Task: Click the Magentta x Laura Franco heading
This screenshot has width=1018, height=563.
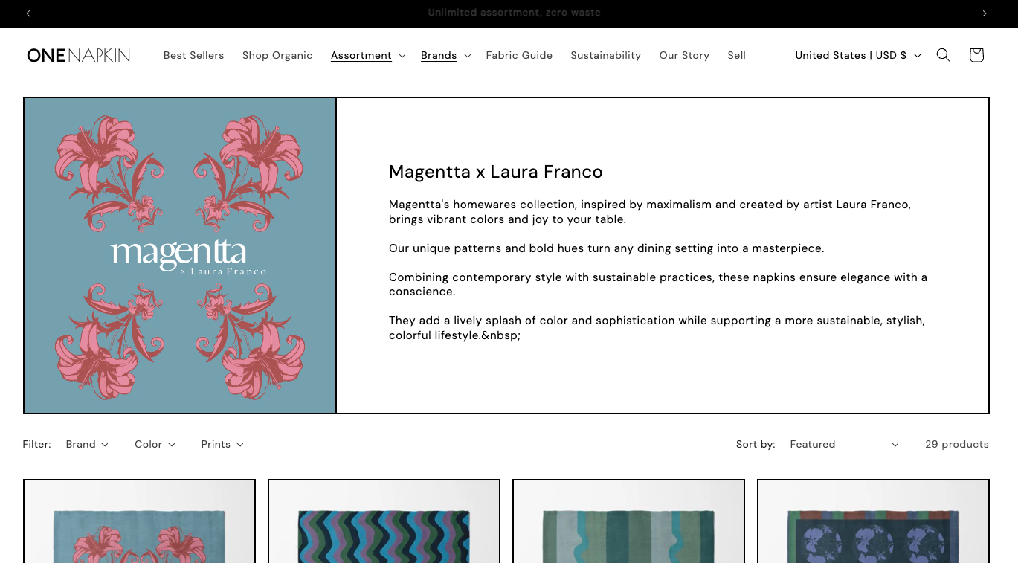Action: click(x=495, y=172)
